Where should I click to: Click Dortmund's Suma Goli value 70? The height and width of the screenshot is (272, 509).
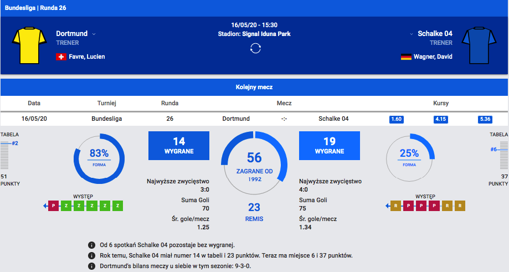(x=206, y=208)
